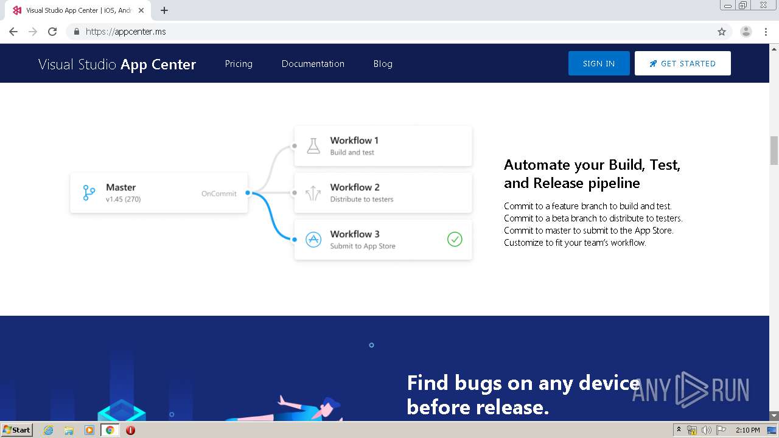Click the red Opera taskbar icon
This screenshot has height=438, width=779.
(130, 430)
